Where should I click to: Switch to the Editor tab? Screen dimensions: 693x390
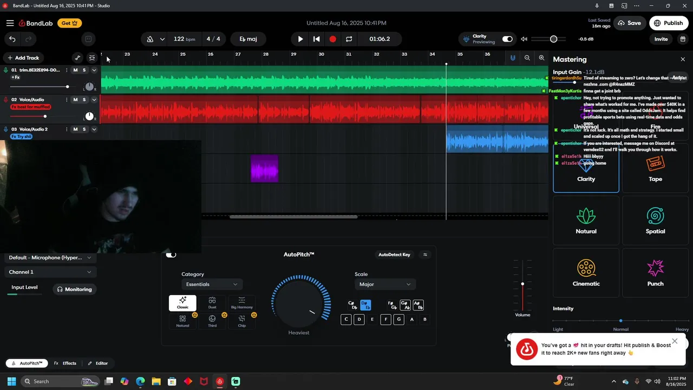(98, 363)
